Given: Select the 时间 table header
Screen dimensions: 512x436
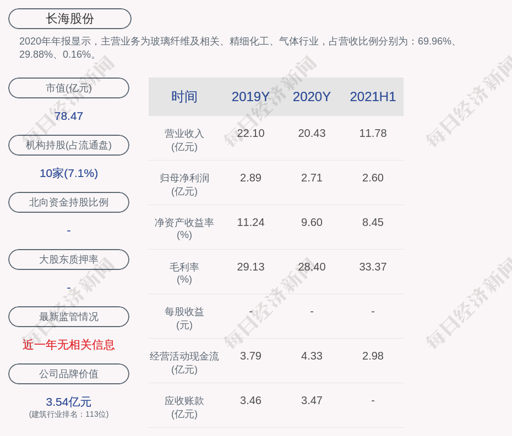Looking at the screenshot, I should tap(184, 97).
